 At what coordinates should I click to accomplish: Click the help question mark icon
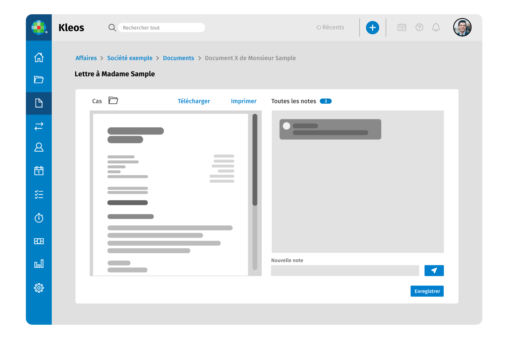coord(419,28)
